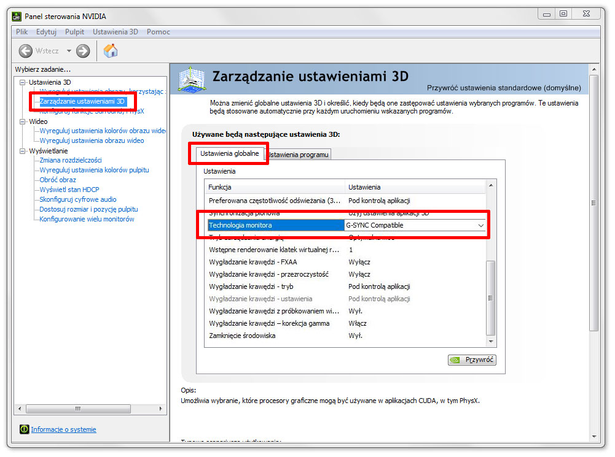
Task: Click the Wideo tree label
Action: (38, 121)
